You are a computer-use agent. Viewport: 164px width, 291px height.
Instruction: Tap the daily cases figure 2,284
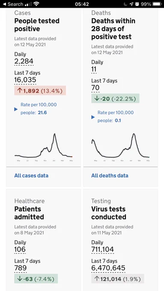tap(24, 61)
